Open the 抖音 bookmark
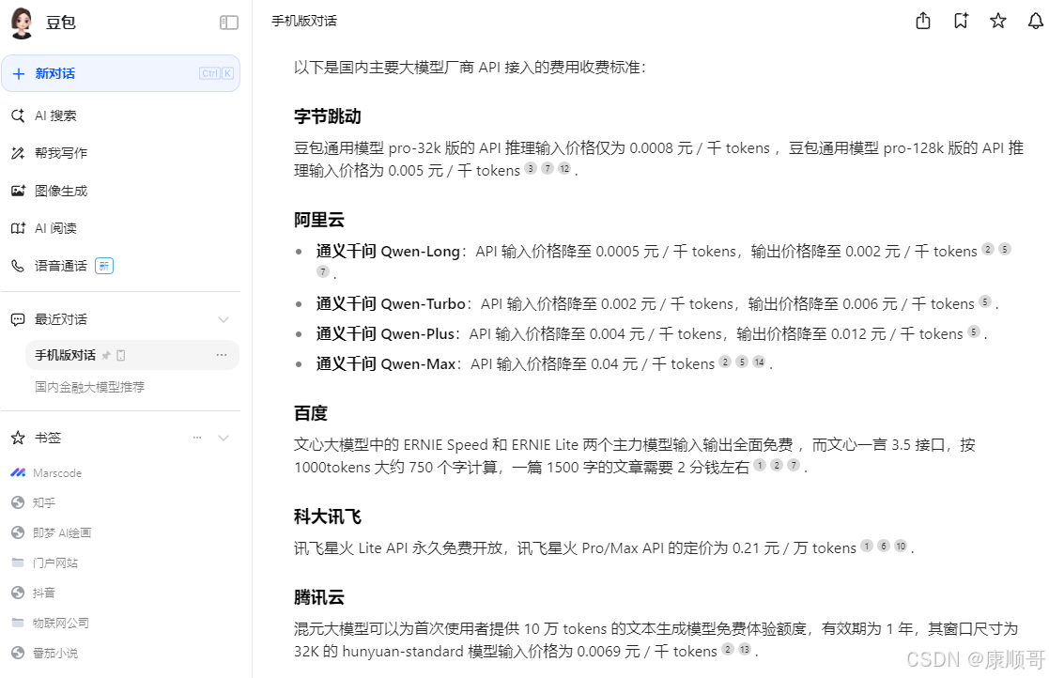Screen dimensions: 1049x678 [x=34, y=593]
